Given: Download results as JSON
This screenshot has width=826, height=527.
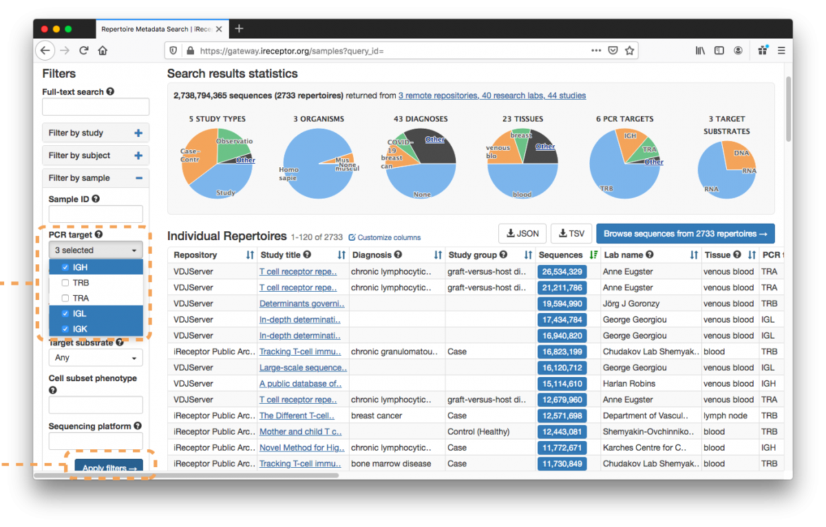Looking at the screenshot, I should point(522,234).
